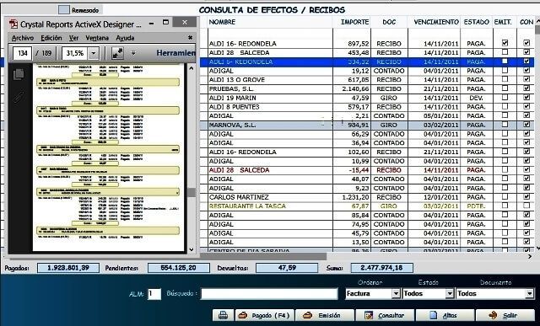This screenshot has width=540, height=326.
Task: Click the expand arrows icon in the PDF toolbar
Action: coord(117,53)
